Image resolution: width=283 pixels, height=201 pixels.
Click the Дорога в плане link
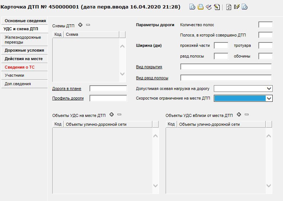tap(67, 89)
